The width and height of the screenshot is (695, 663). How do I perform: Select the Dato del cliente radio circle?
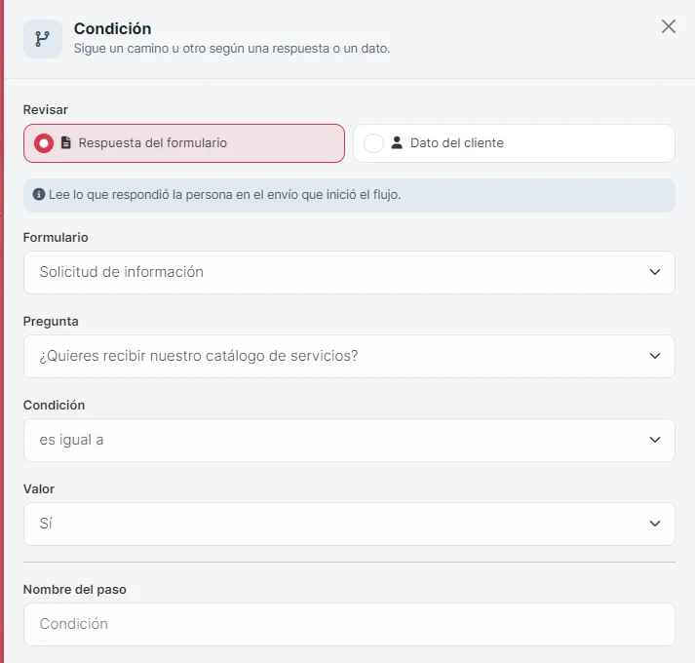click(373, 143)
